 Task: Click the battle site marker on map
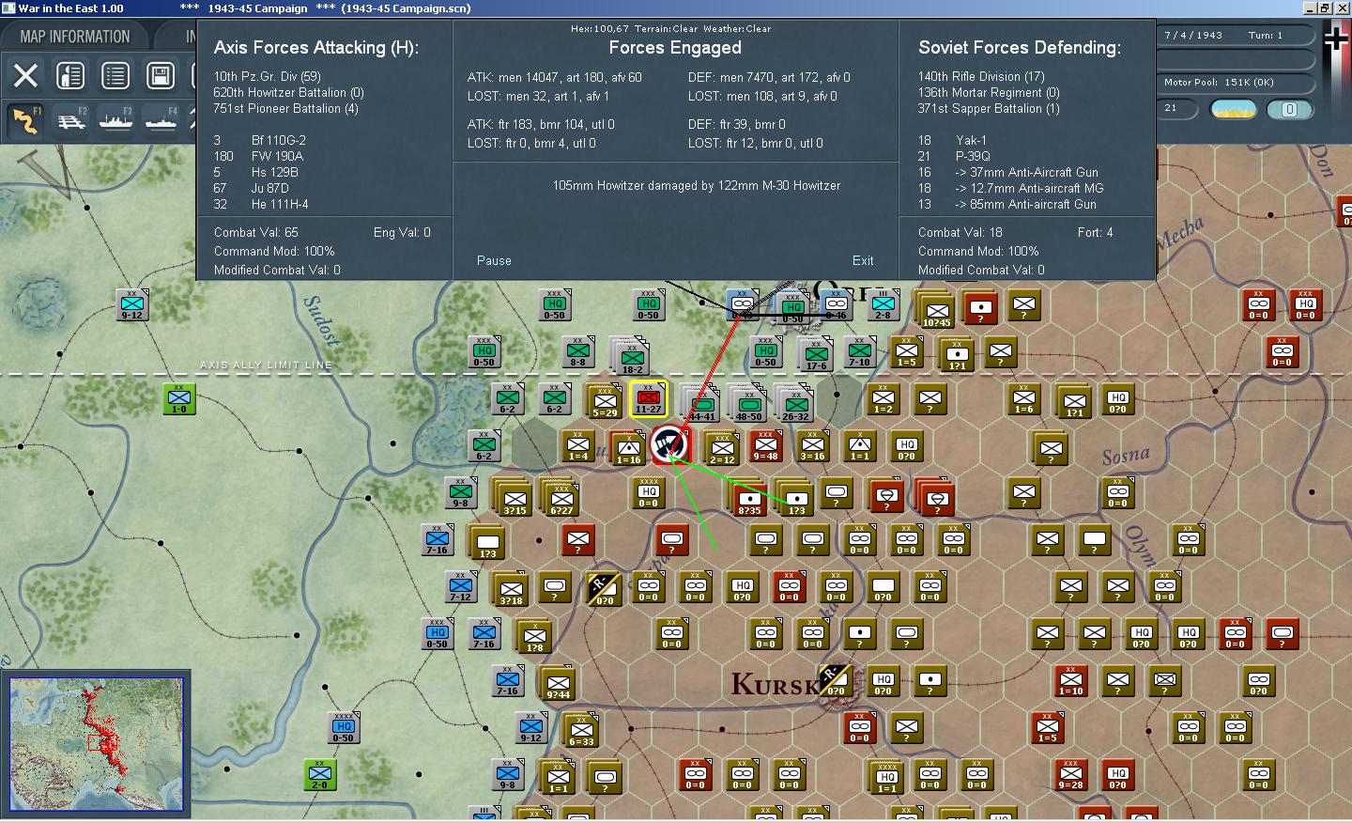tap(669, 444)
